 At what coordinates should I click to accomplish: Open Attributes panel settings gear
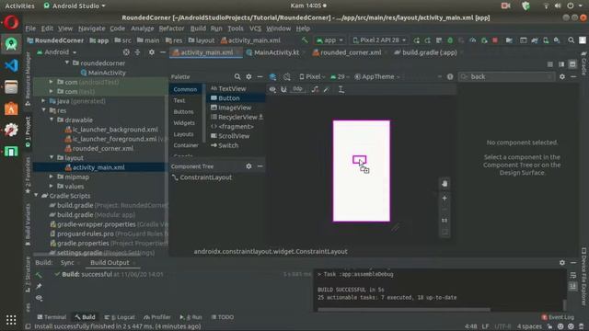click(562, 76)
